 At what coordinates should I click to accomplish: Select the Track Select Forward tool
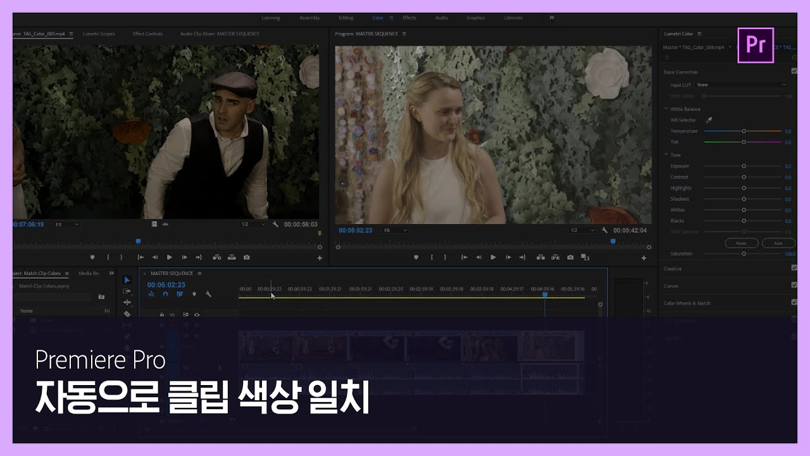pos(127,291)
